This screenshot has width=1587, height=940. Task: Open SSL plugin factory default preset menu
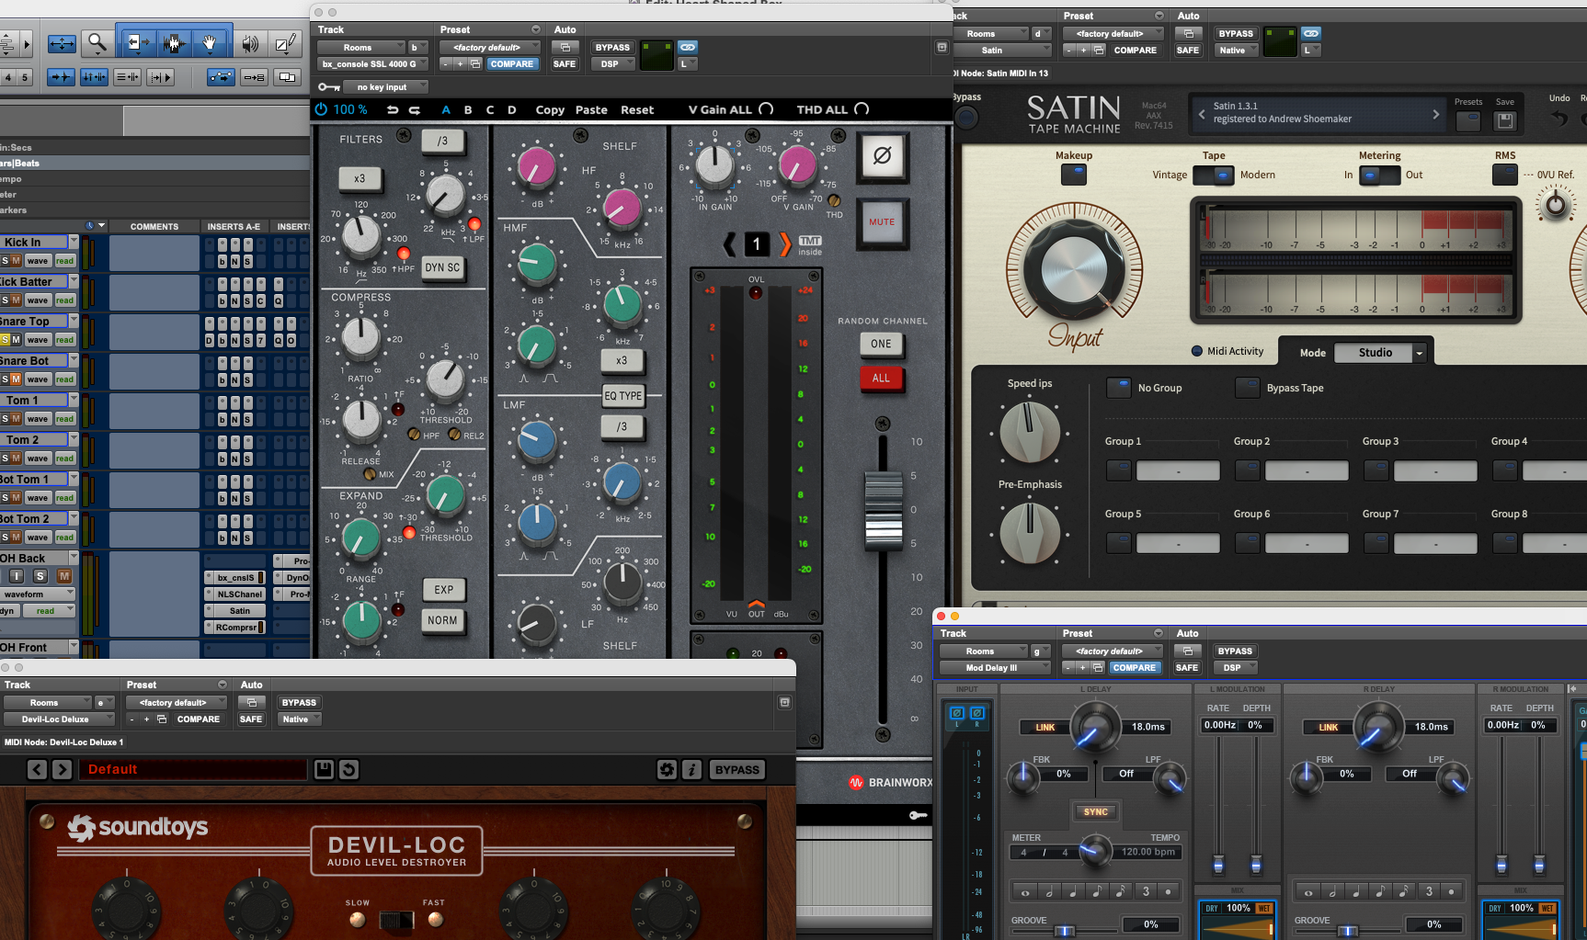click(489, 48)
